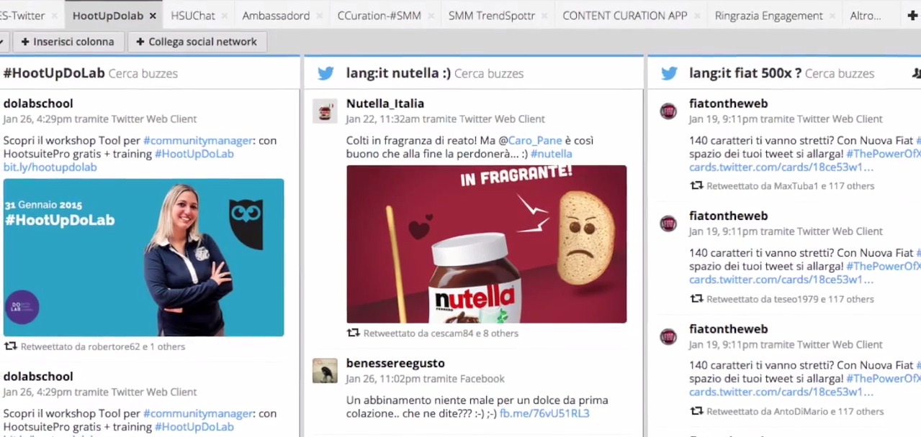
Task: Open Nutella_Italia username
Action: 385,103
